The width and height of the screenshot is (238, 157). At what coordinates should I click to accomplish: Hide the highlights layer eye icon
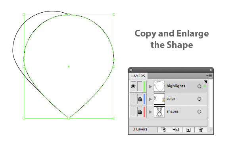pyautogui.click(x=133, y=86)
